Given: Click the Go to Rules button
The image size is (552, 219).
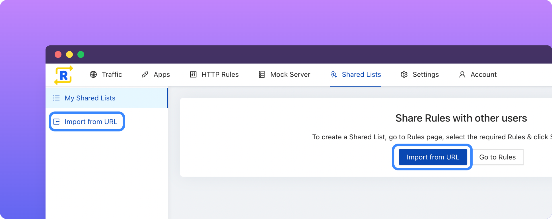Looking at the screenshot, I should pyautogui.click(x=497, y=157).
